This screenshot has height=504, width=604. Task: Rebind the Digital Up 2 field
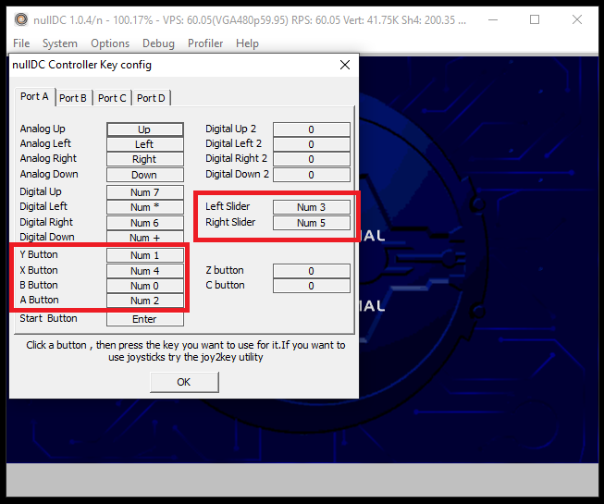click(x=311, y=129)
